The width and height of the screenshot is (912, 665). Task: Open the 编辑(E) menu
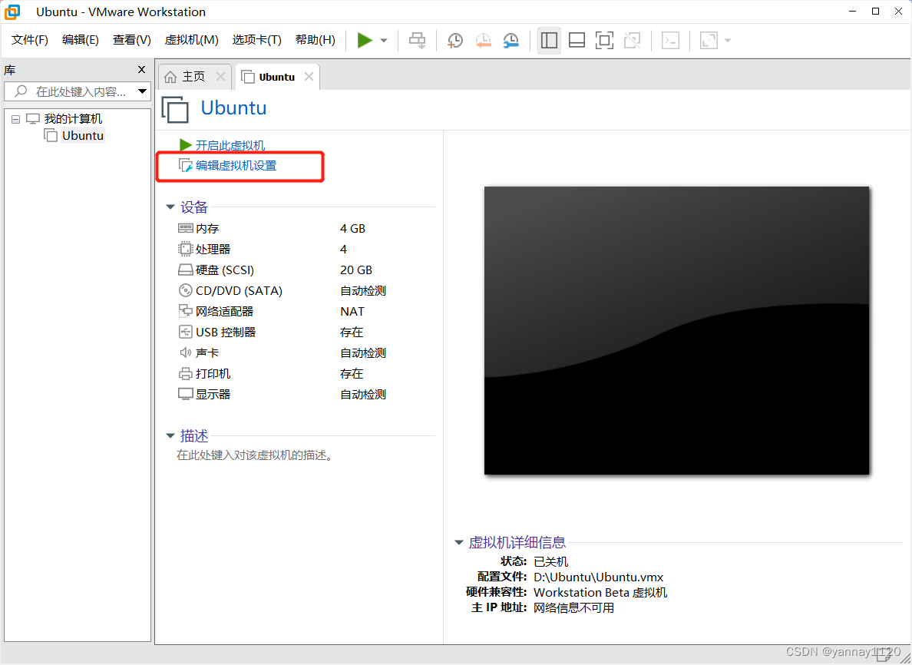tap(81, 40)
